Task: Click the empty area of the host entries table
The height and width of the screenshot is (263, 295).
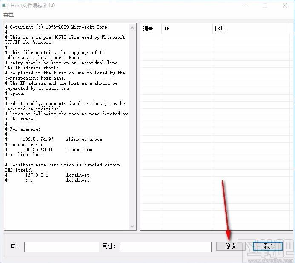Action: (213, 128)
